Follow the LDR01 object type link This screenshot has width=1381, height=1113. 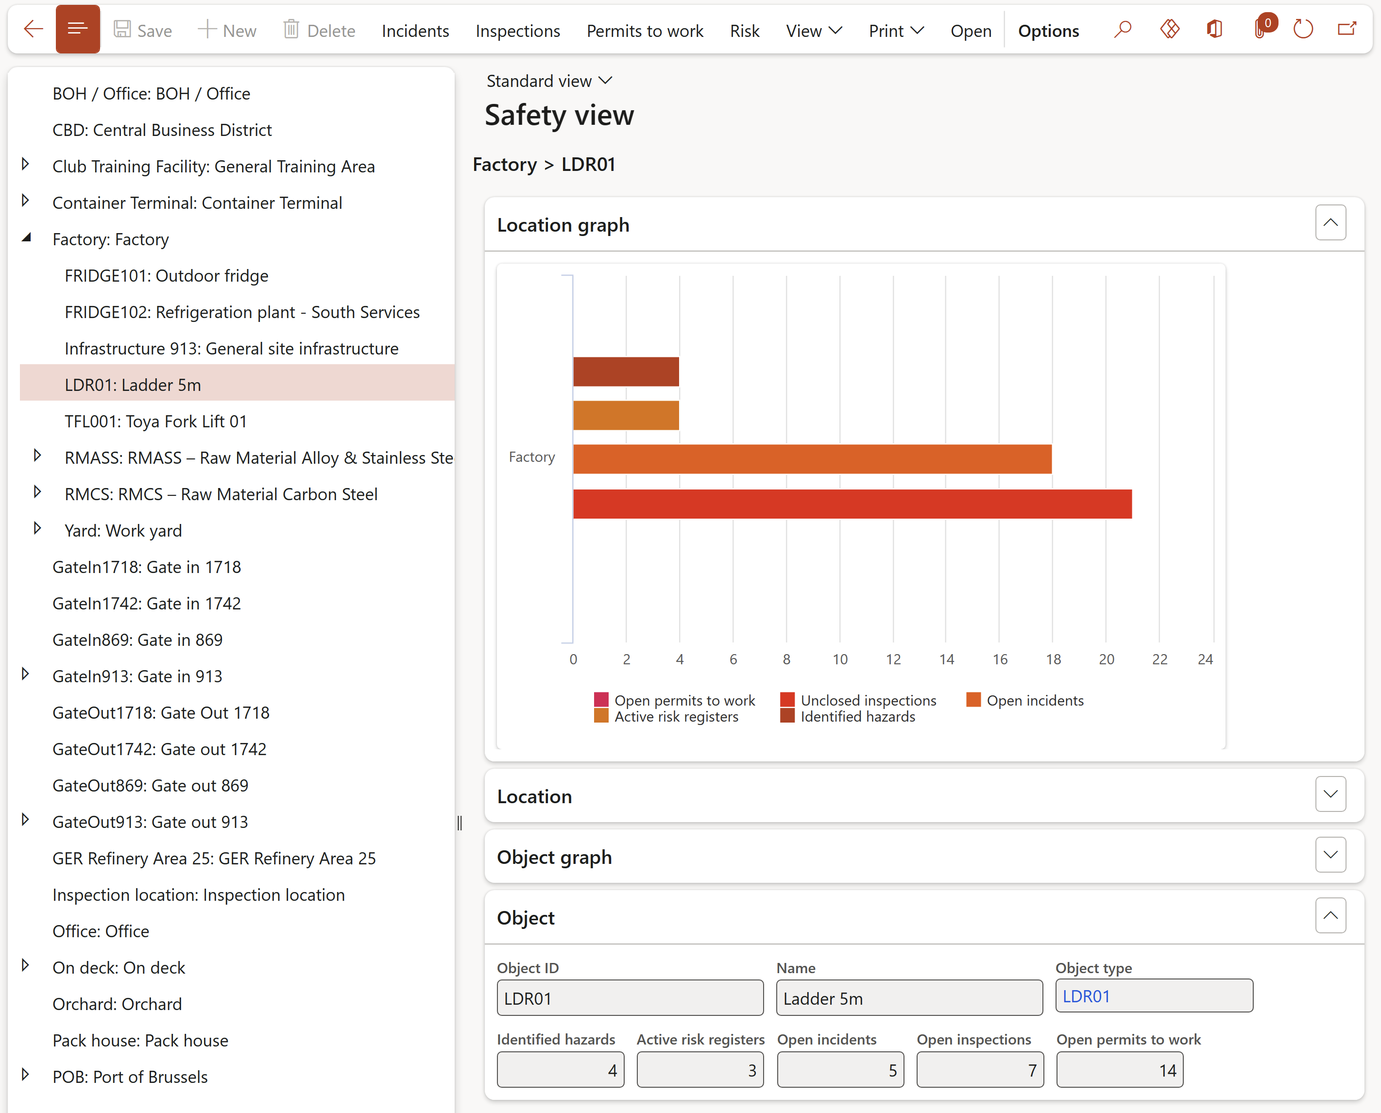(1086, 996)
